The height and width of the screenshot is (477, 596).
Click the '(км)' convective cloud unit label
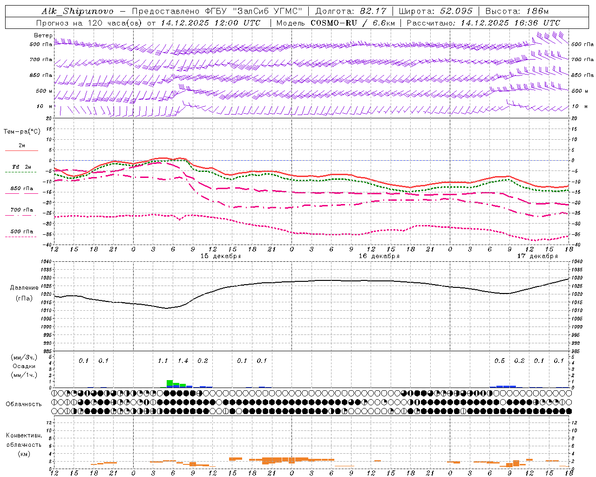click(24, 454)
